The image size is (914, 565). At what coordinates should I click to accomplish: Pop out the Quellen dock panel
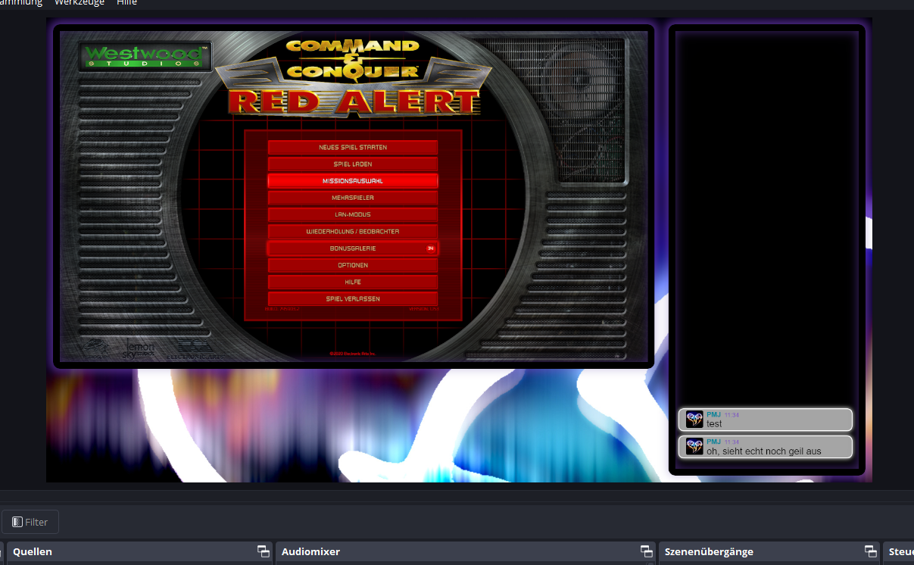click(x=263, y=551)
